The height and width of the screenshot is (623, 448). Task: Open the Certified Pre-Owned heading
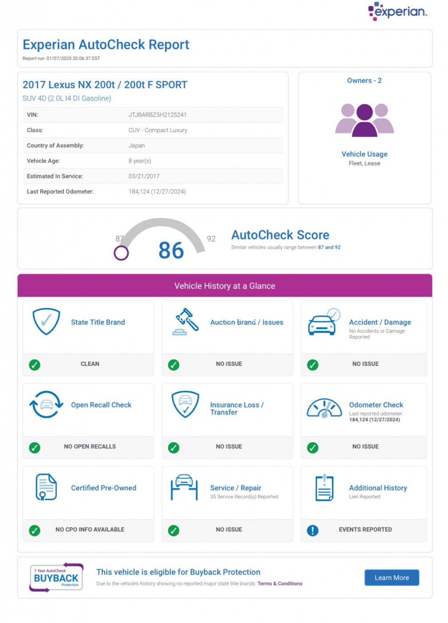click(x=104, y=488)
